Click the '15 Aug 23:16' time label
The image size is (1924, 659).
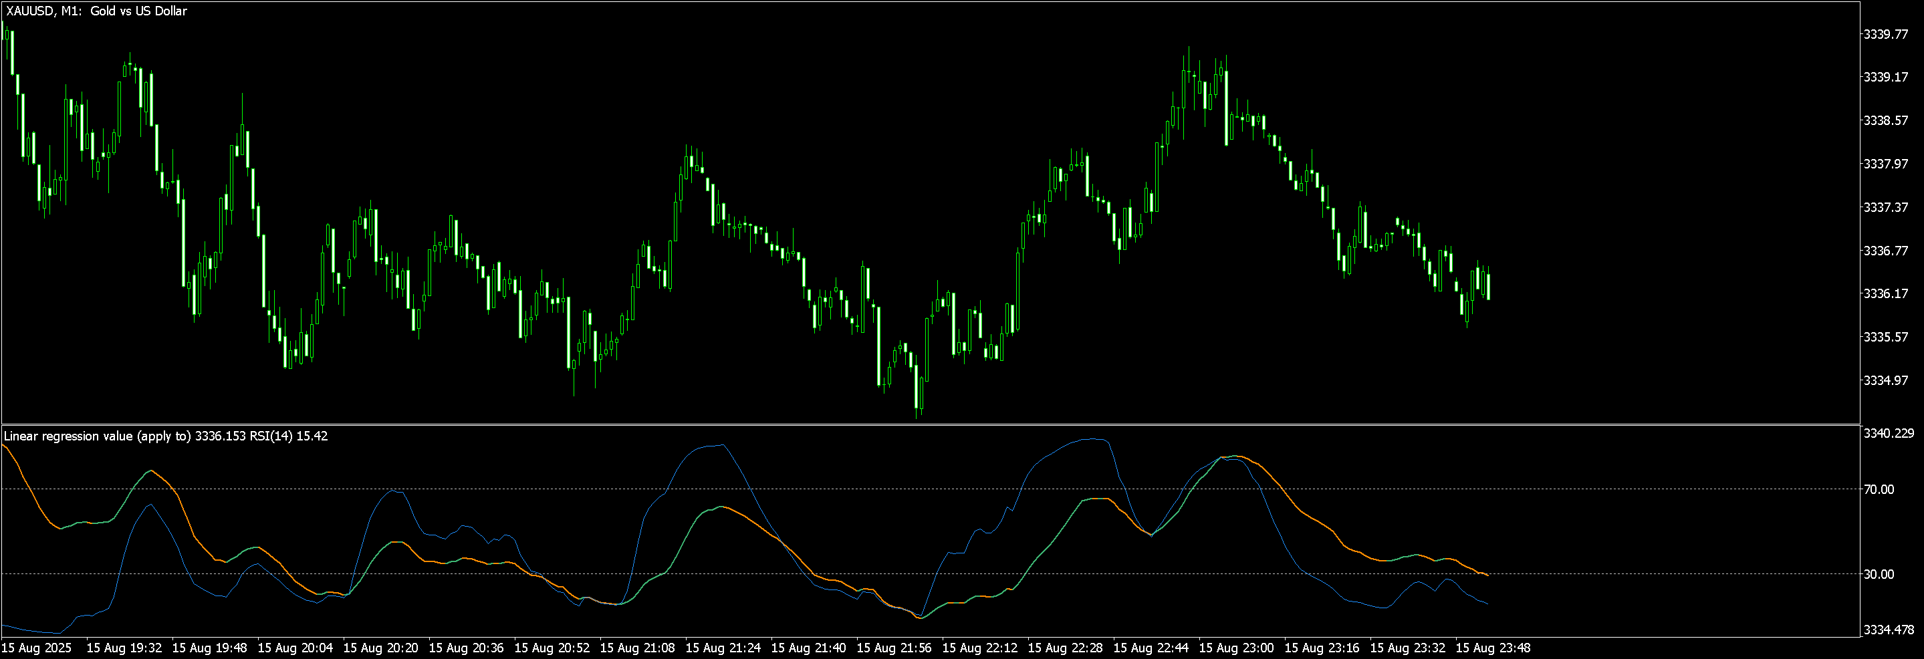click(1322, 648)
